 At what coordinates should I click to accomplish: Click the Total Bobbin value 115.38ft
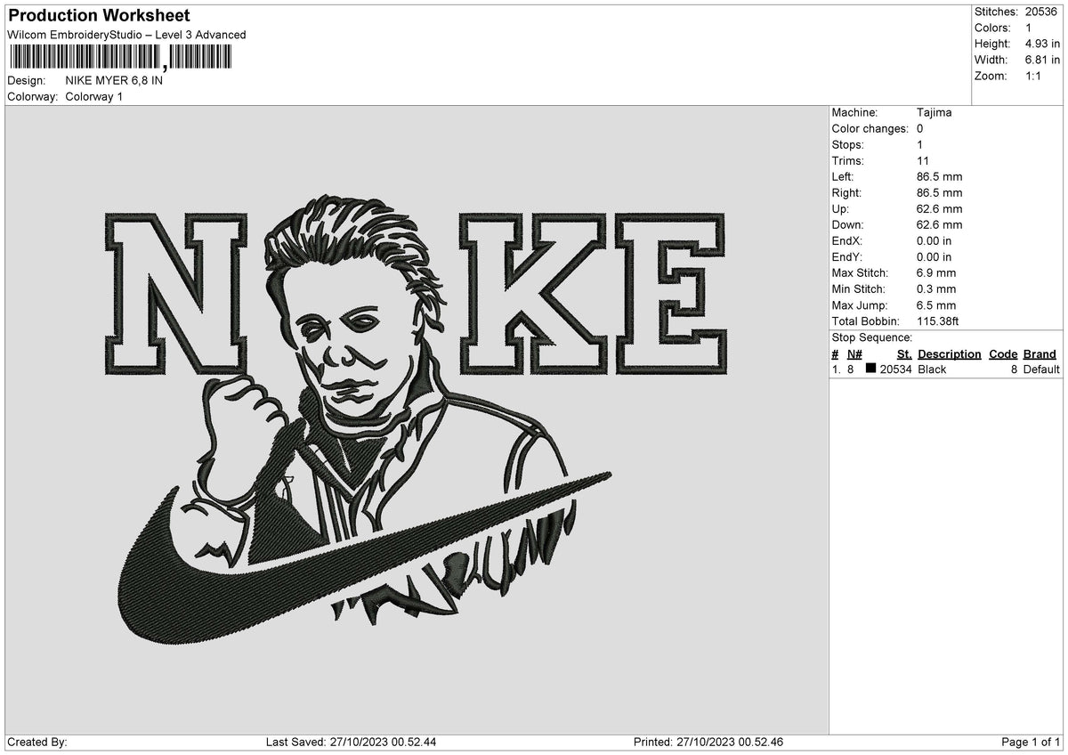940,321
